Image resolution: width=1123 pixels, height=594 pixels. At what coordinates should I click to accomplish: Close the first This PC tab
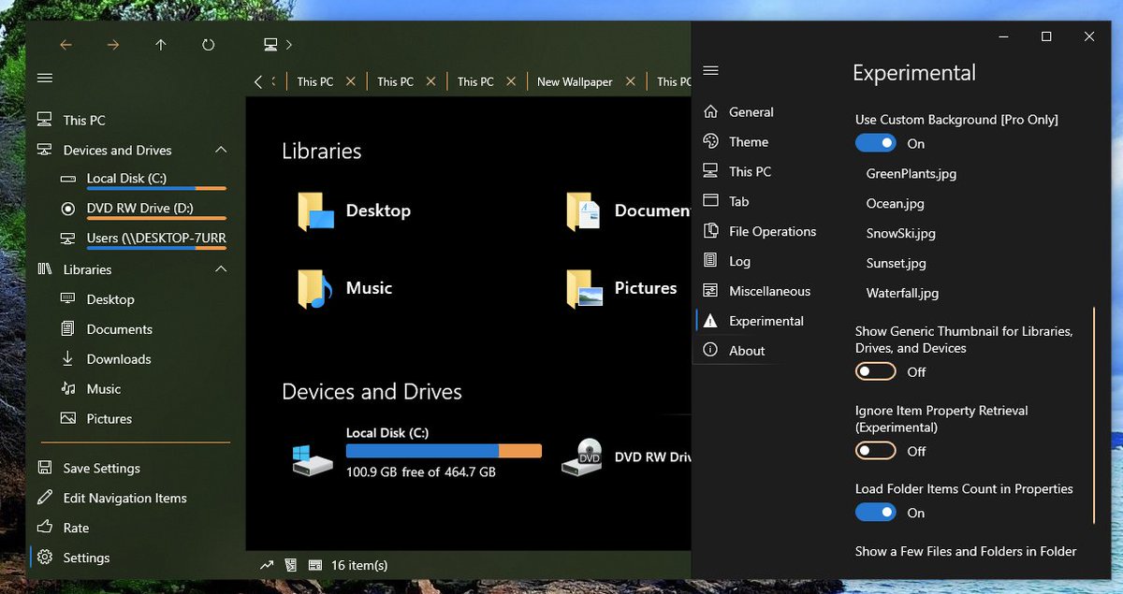click(x=351, y=81)
